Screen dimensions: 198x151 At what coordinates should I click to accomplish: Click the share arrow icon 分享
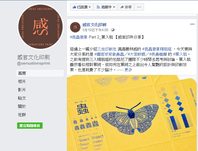pyautogui.click(x=122, y=7)
